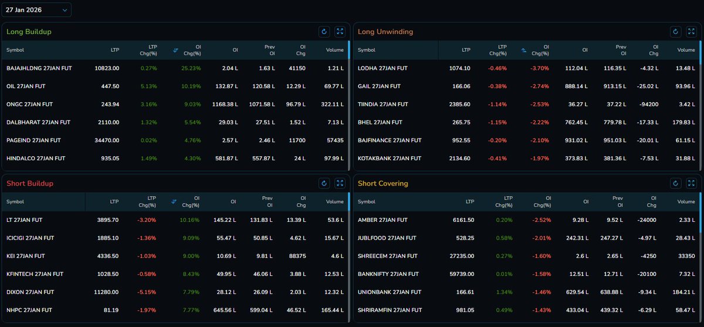Click LTP value 34470.00
This screenshot has width=704, height=327.
click(x=107, y=141)
